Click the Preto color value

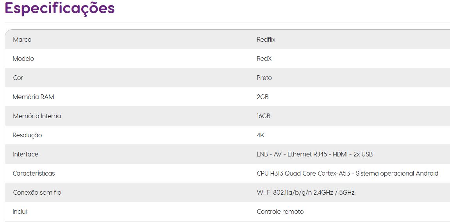tap(264, 78)
